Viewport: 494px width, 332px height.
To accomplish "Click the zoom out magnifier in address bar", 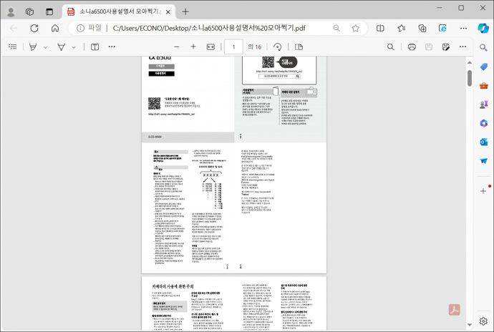I will (336, 29).
